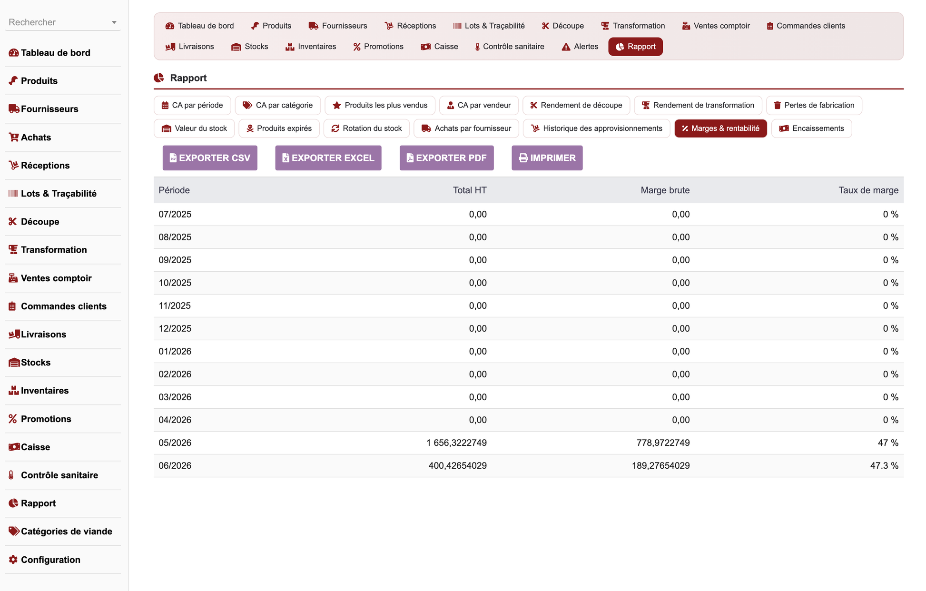Show the Valeur du stock report
This screenshot has height=591, width=926.
194,128
